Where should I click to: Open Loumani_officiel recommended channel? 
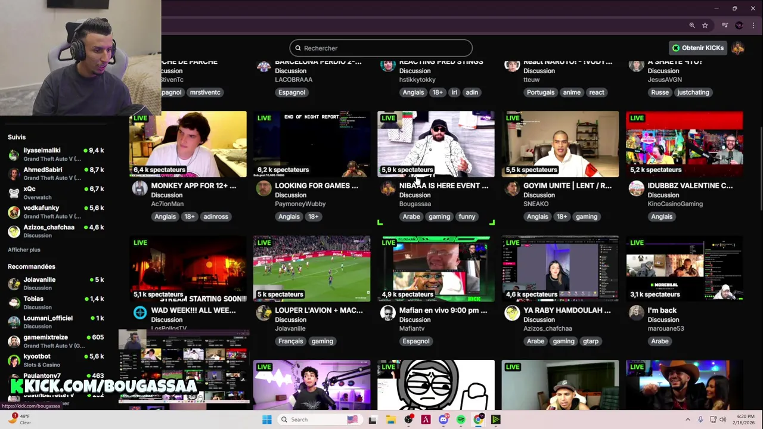click(56, 322)
